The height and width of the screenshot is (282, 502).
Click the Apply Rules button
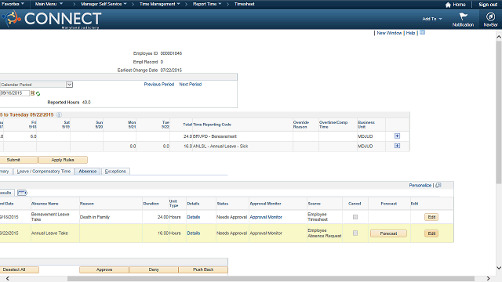(x=63, y=160)
